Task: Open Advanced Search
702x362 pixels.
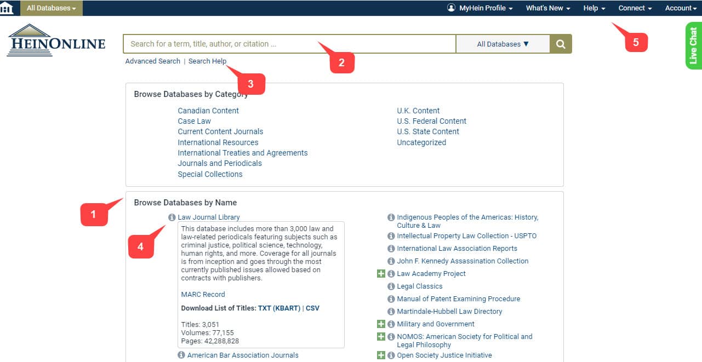Action: point(152,61)
